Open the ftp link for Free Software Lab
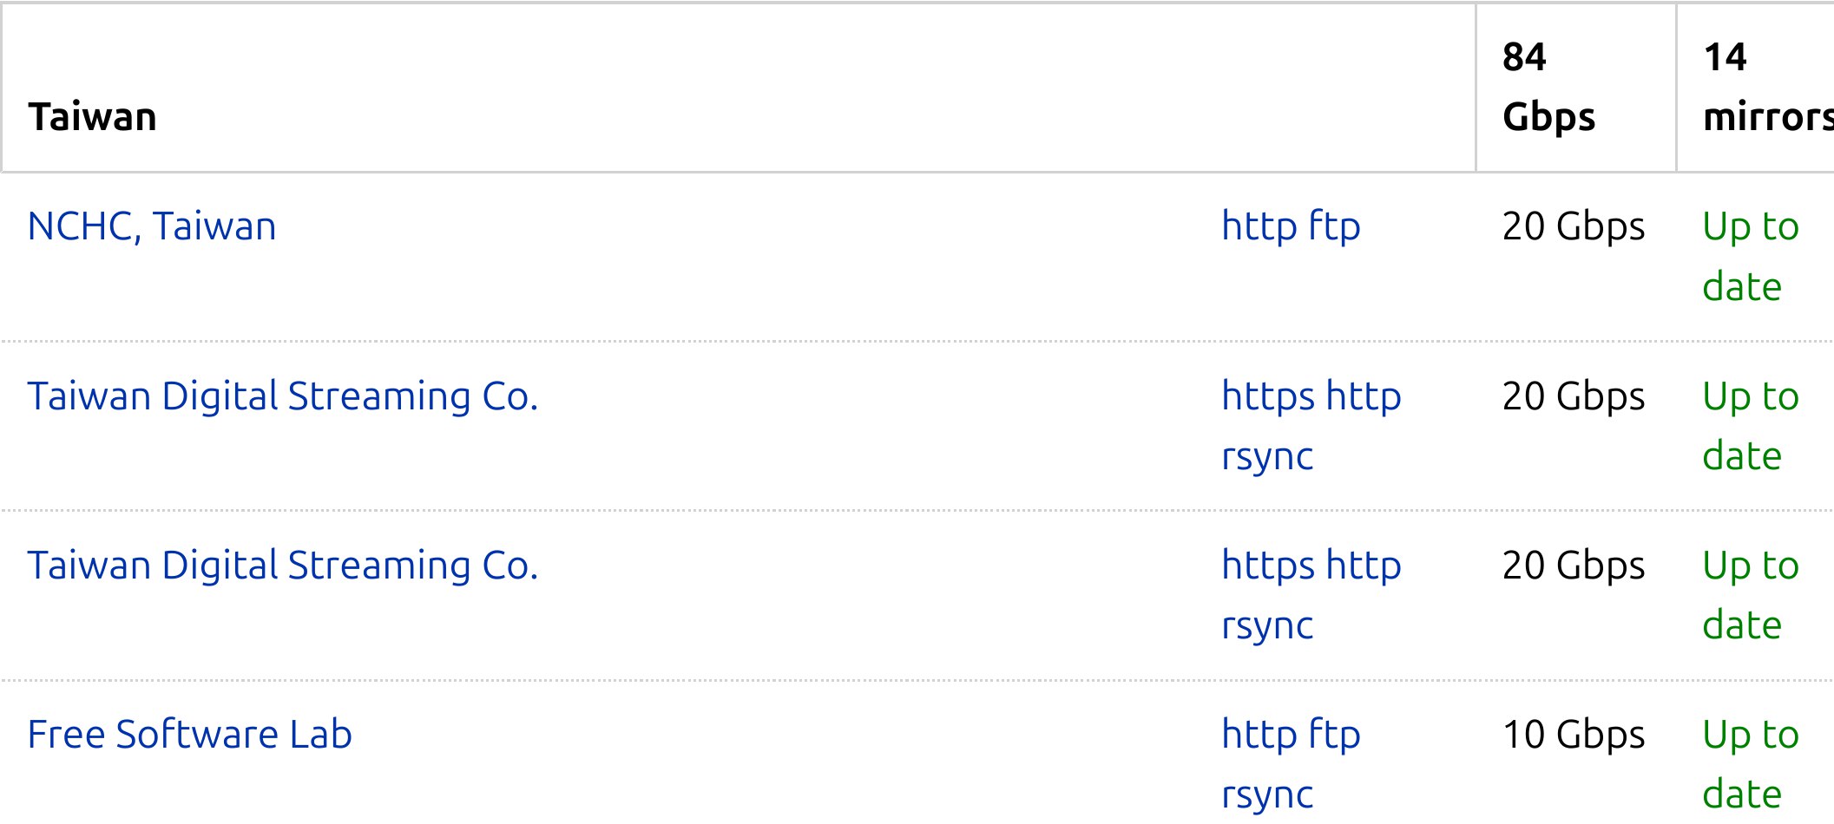The height and width of the screenshot is (824, 1834). point(1334,735)
